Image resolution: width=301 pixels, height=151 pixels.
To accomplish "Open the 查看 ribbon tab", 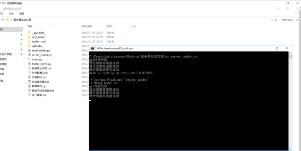I will coord(22,14).
